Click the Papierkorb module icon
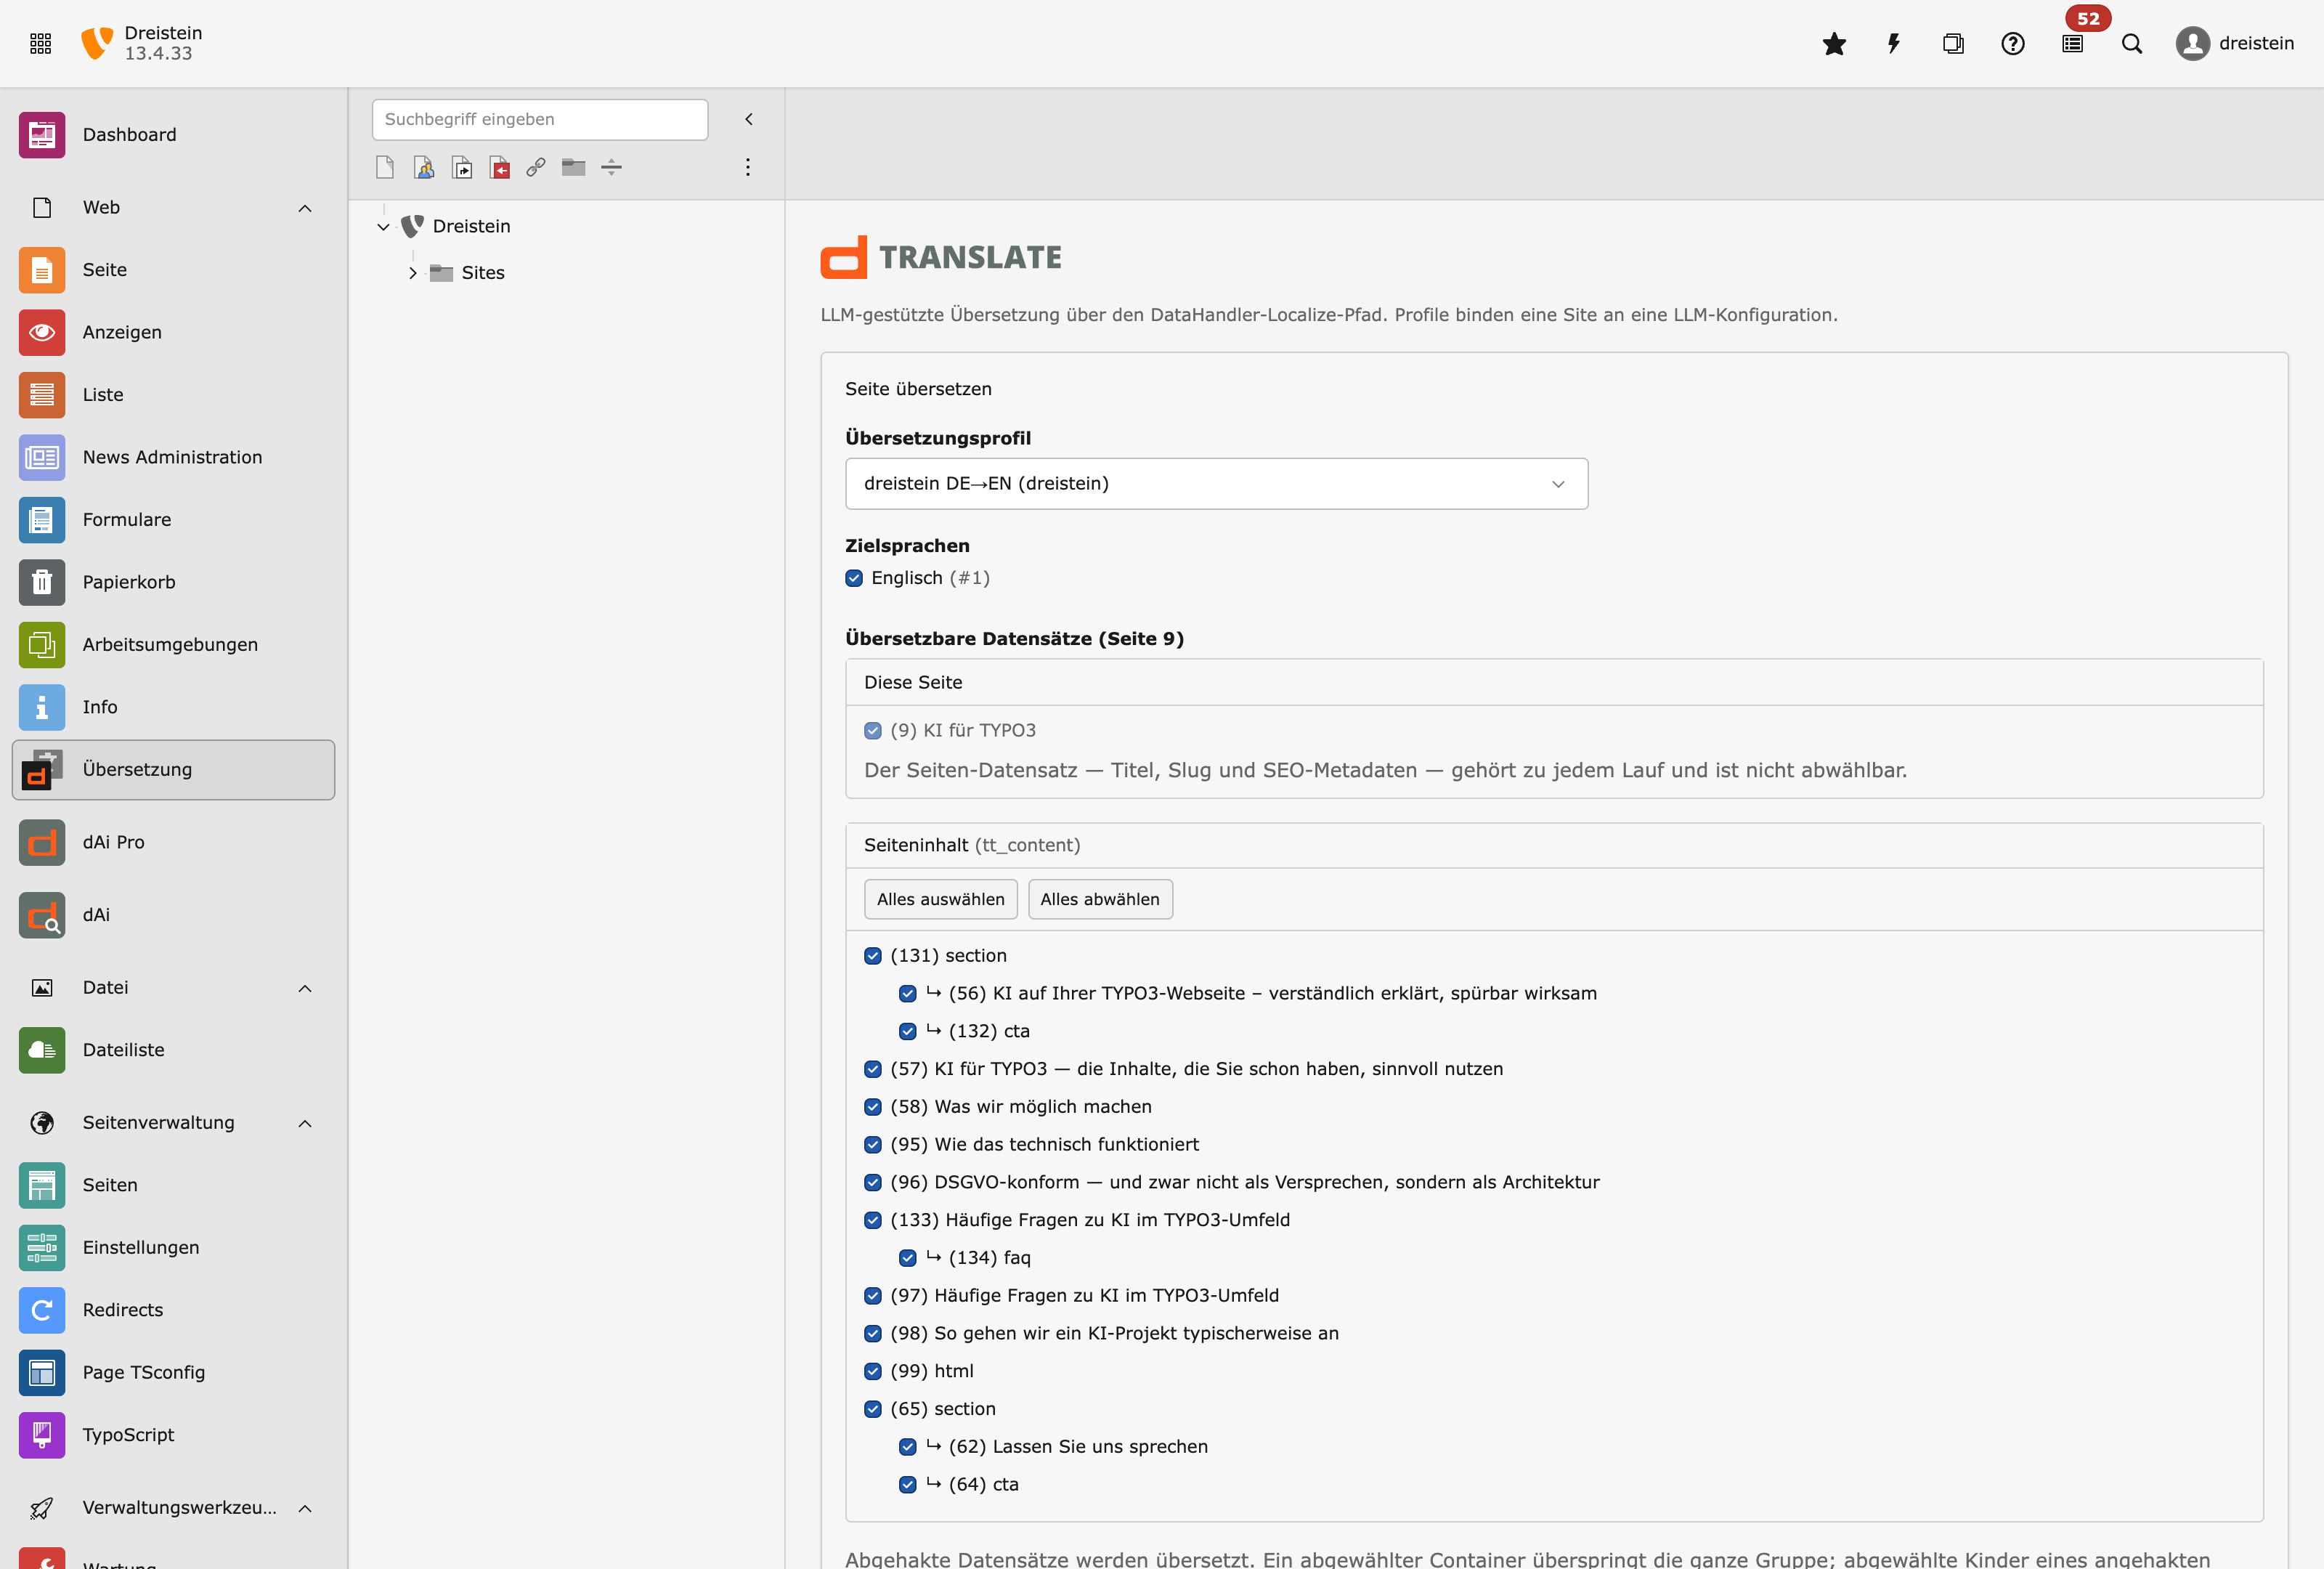2324x1569 pixels. click(42, 582)
